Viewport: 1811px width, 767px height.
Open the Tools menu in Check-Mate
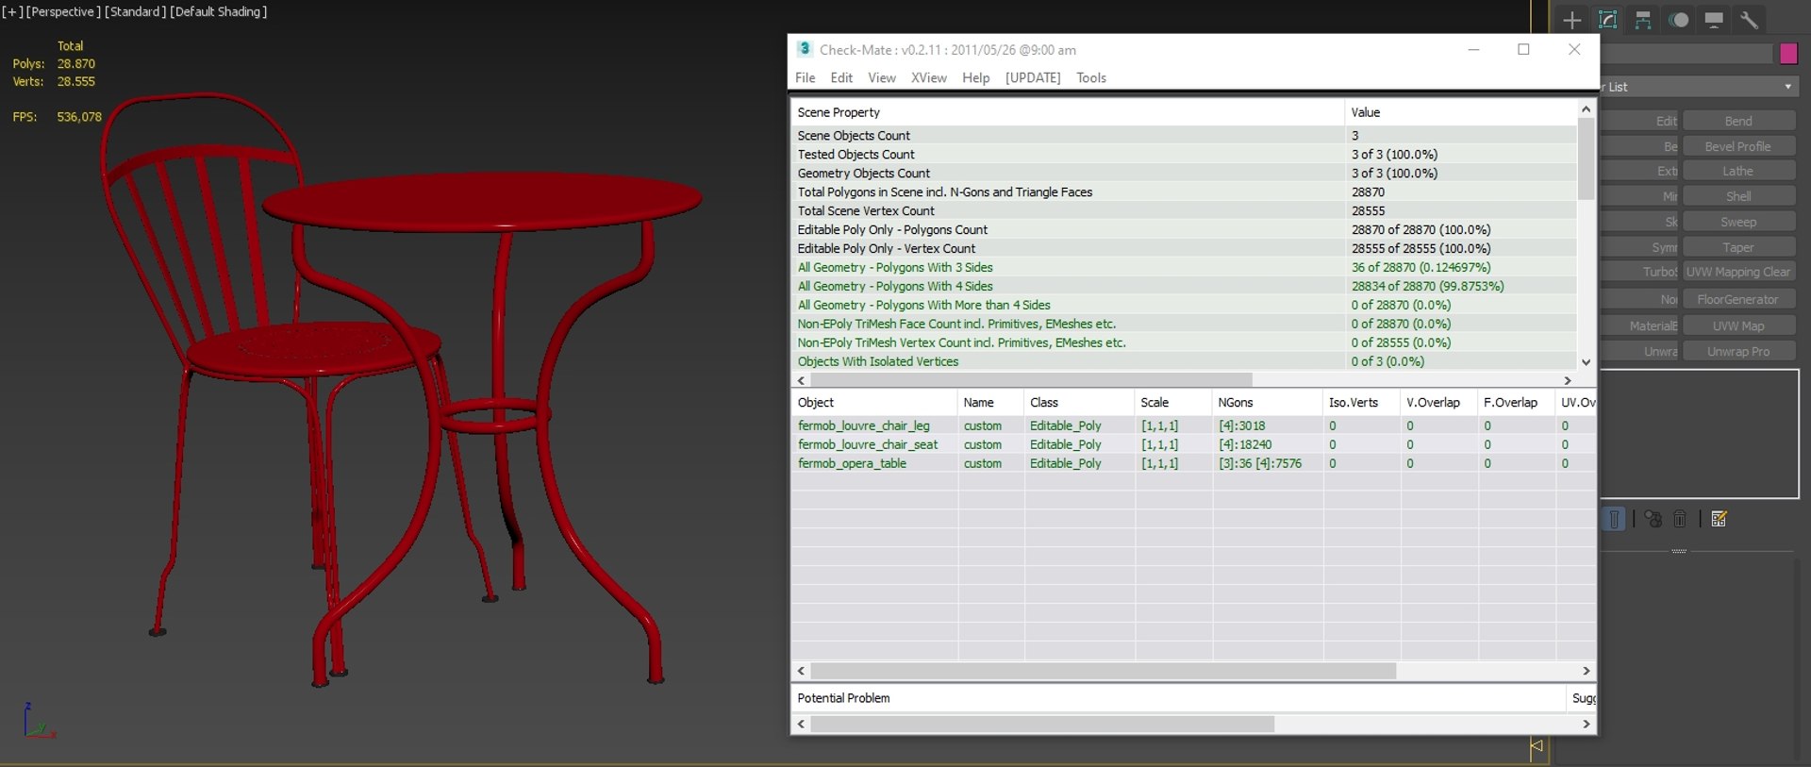1091,77
